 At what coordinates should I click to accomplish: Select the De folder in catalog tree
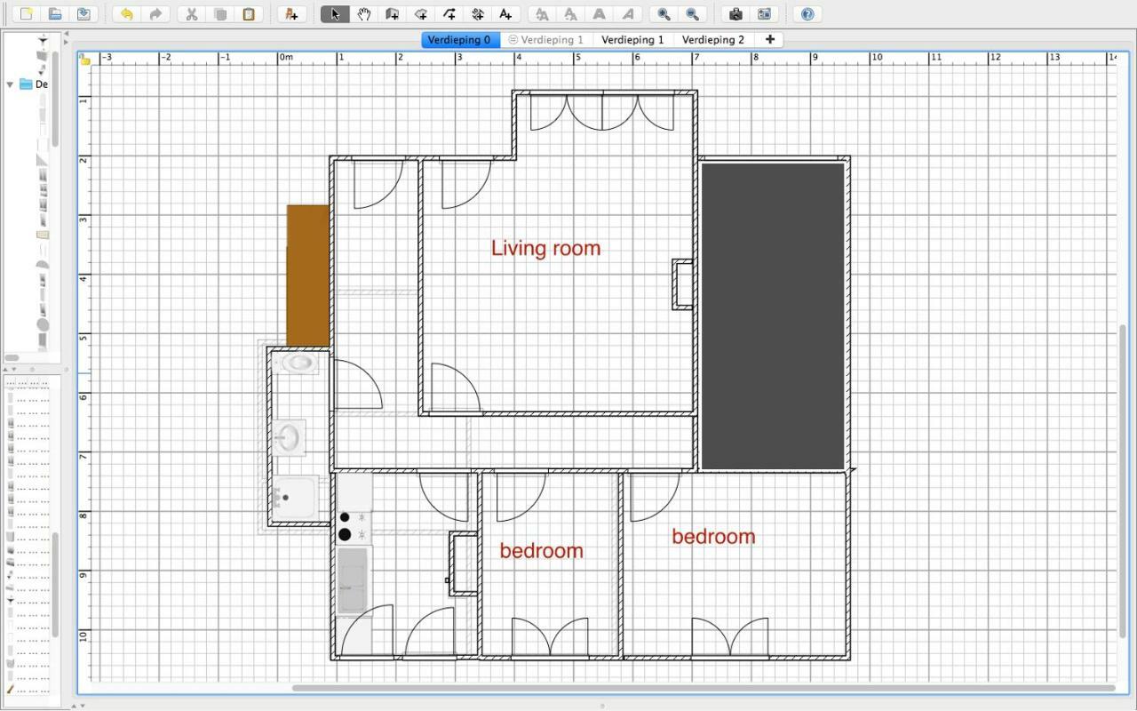pos(34,84)
